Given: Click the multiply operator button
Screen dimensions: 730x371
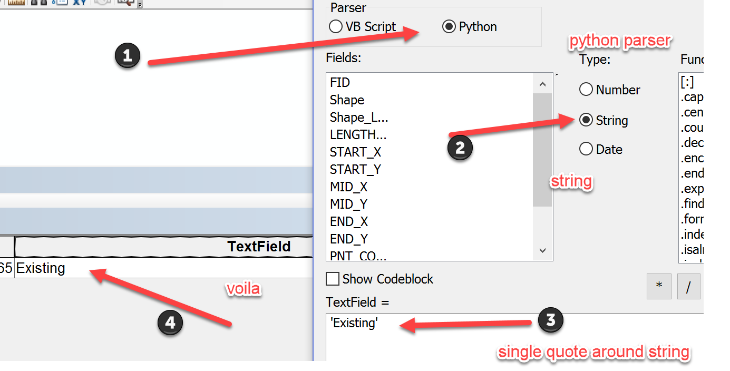Looking at the screenshot, I should click(659, 286).
